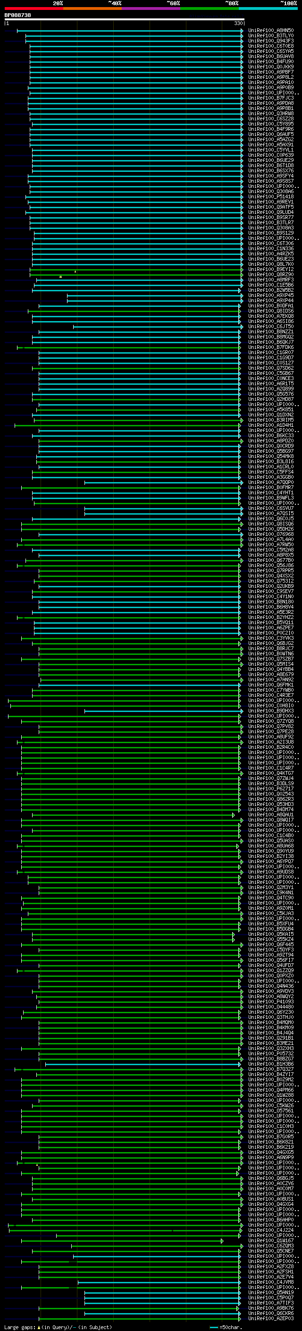Click hit label UniRef100_P51418
The width and height of the screenshot is (302, 1331).
(271, 196)
